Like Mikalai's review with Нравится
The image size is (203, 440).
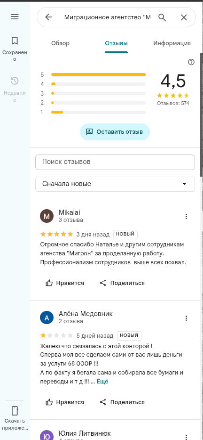(x=65, y=283)
